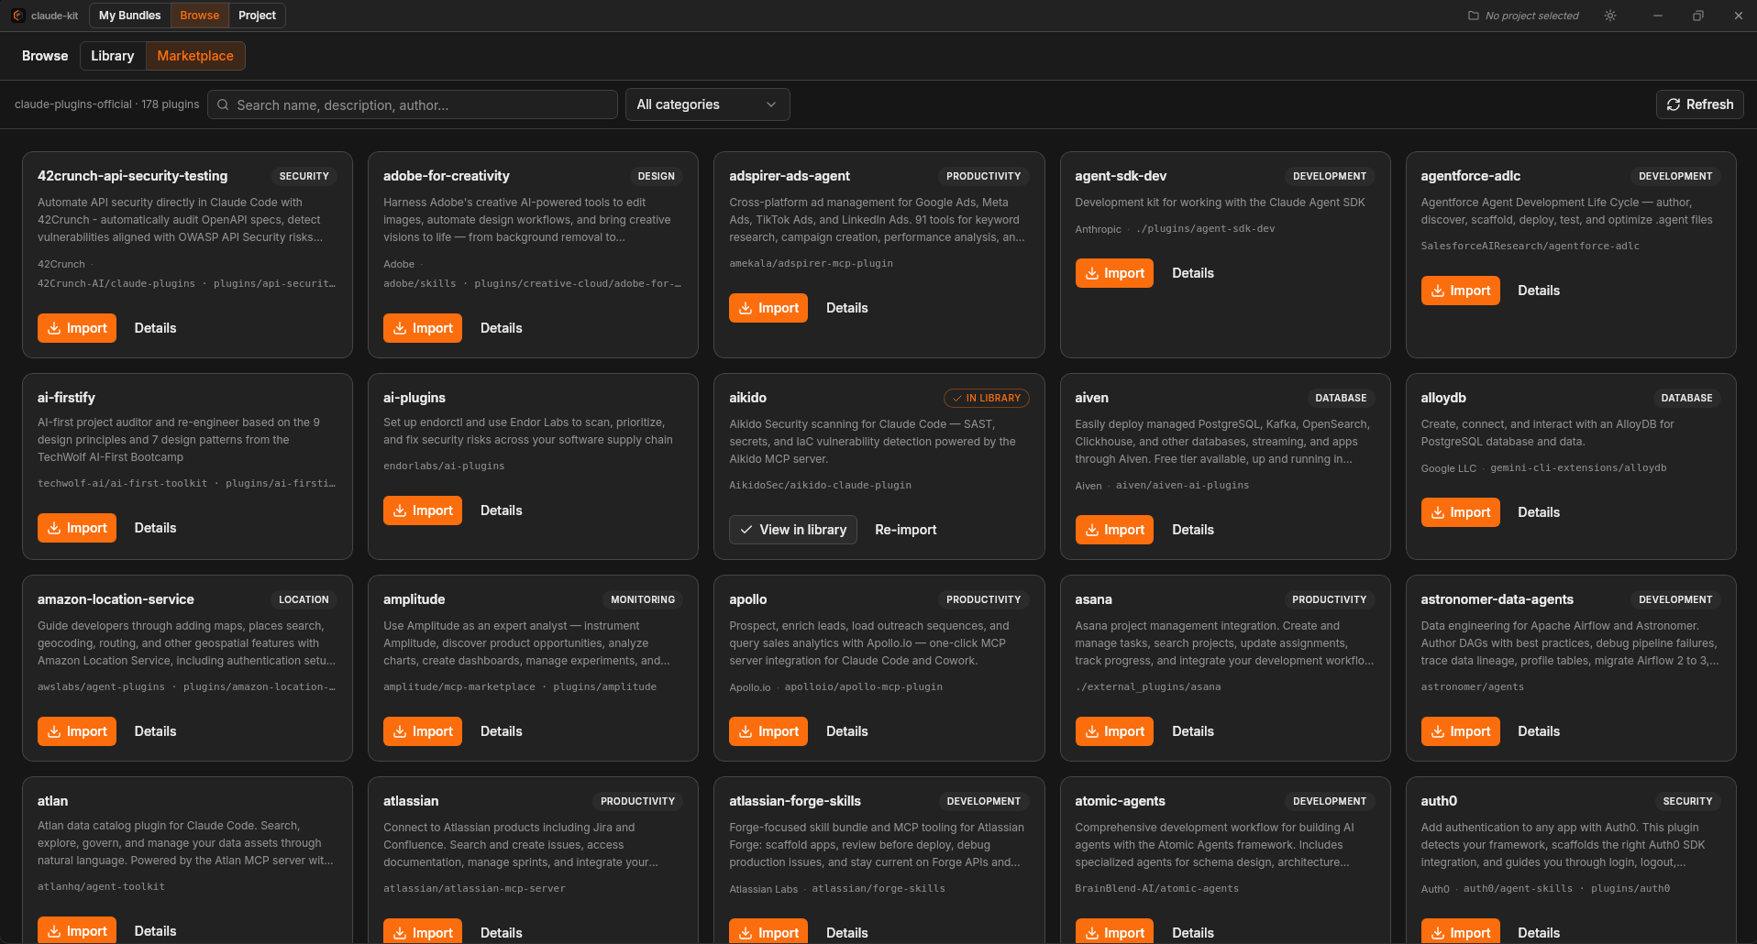Click download icon on astronomer-data-agents Import
The image size is (1757, 944).
tap(1438, 731)
